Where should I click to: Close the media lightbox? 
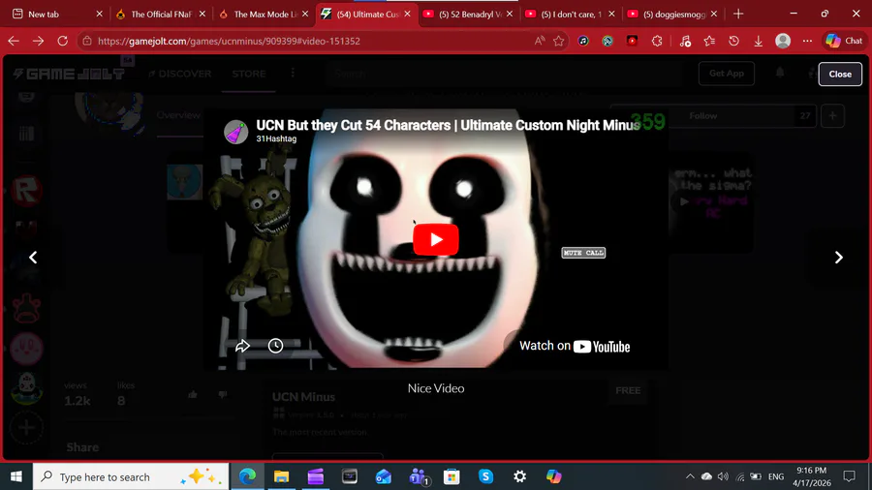pyautogui.click(x=840, y=74)
